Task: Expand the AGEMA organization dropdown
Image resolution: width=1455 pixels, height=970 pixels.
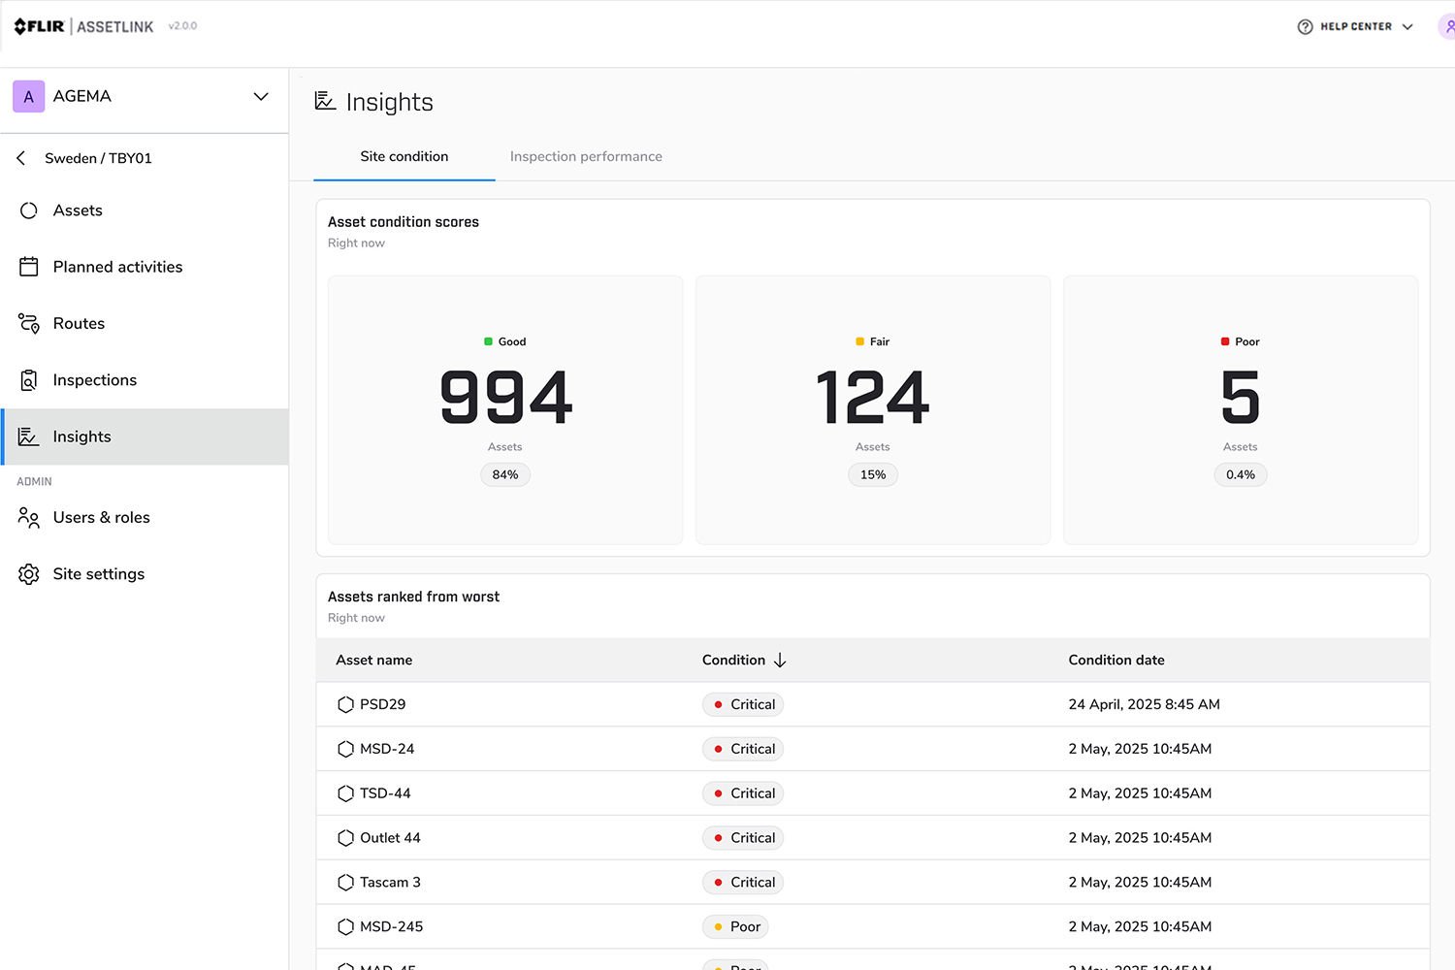Action: (x=260, y=96)
